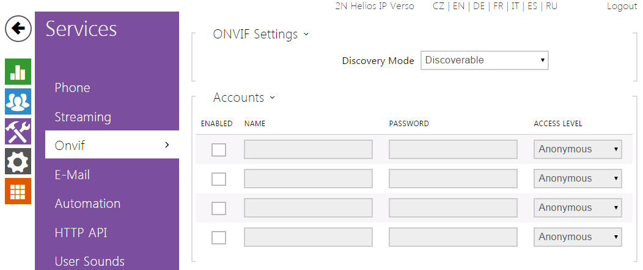Open the green bar chart Status icon
Image resolution: width=643 pixels, height=270 pixels.
[x=18, y=72]
